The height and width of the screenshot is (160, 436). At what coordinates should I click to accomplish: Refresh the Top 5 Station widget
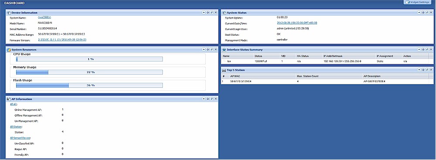pyautogui.click(x=427, y=70)
